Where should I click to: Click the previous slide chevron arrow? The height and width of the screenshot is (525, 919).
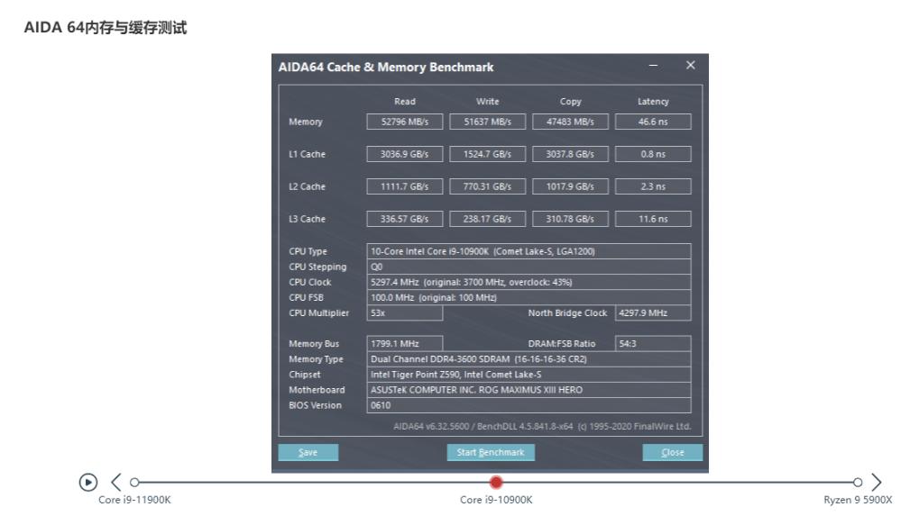(114, 482)
